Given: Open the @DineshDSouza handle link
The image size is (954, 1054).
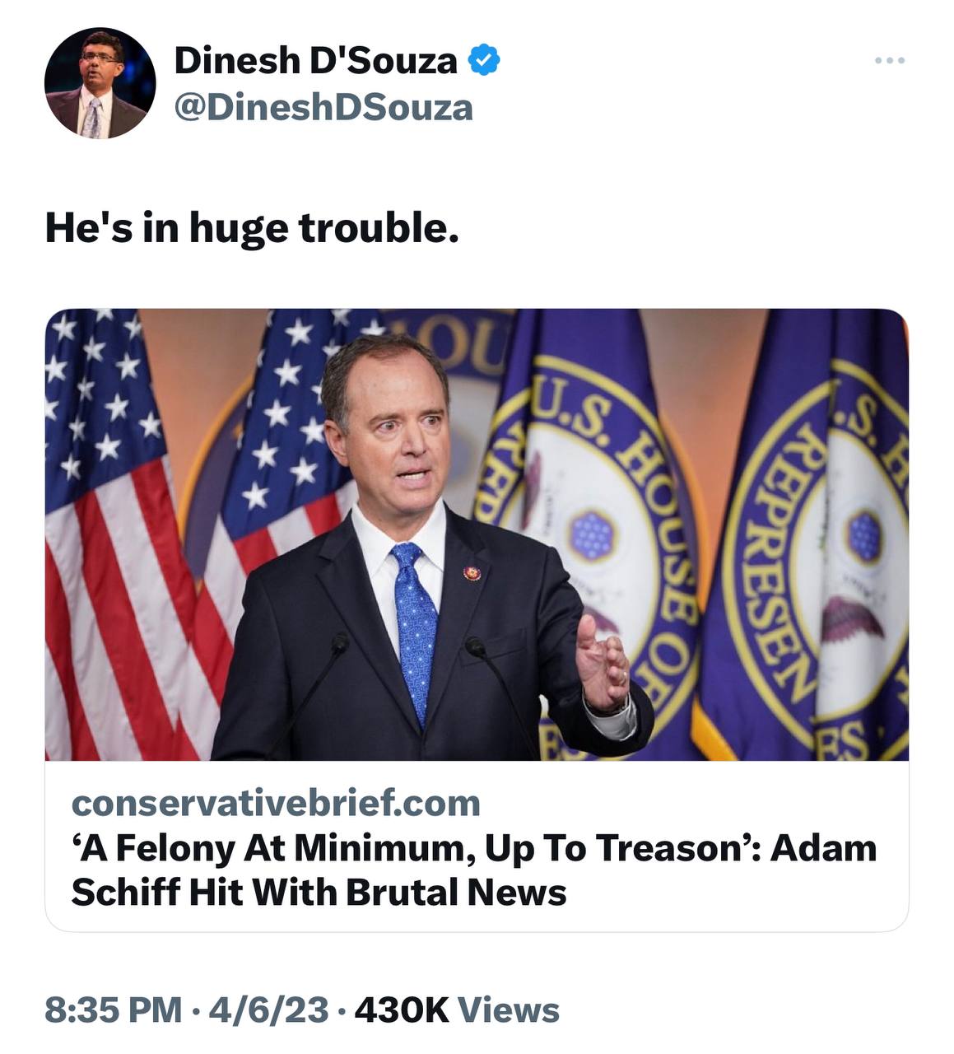Looking at the screenshot, I should click(x=323, y=108).
